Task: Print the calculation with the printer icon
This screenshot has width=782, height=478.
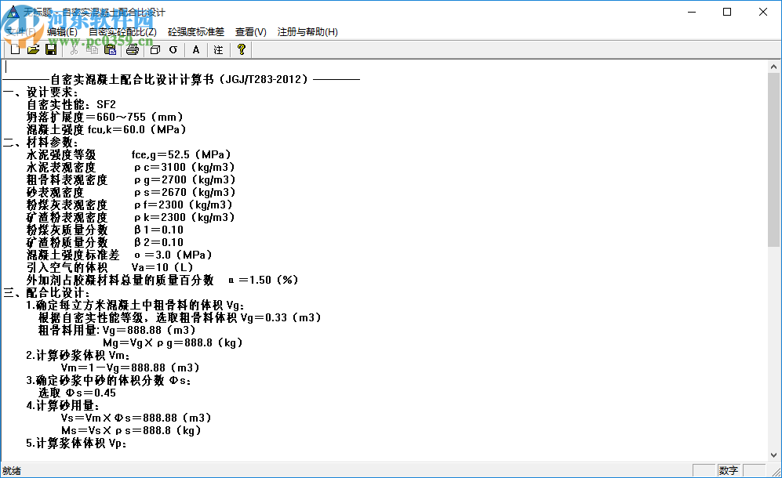Action: tap(132, 49)
